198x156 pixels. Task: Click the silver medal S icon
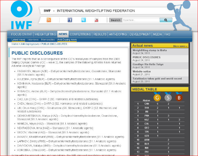click(168, 97)
